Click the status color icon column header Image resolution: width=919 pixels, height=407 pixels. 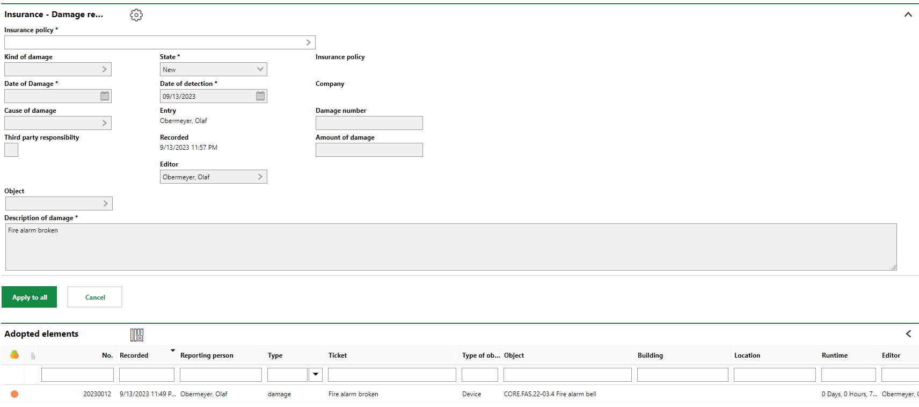pos(14,355)
